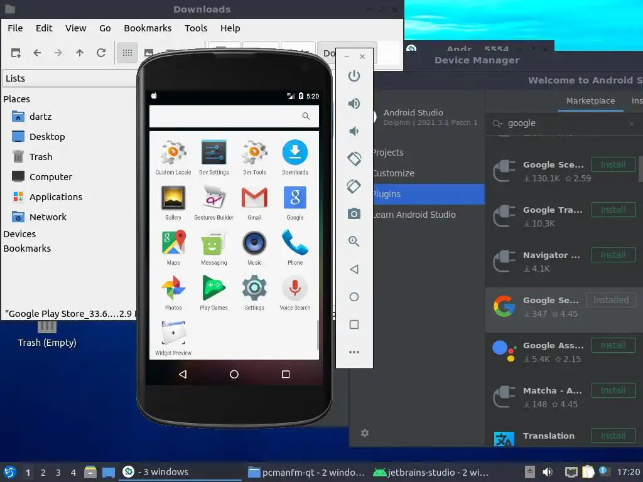Select Network in Places
The image size is (643, 482).
(x=40, y=217)
